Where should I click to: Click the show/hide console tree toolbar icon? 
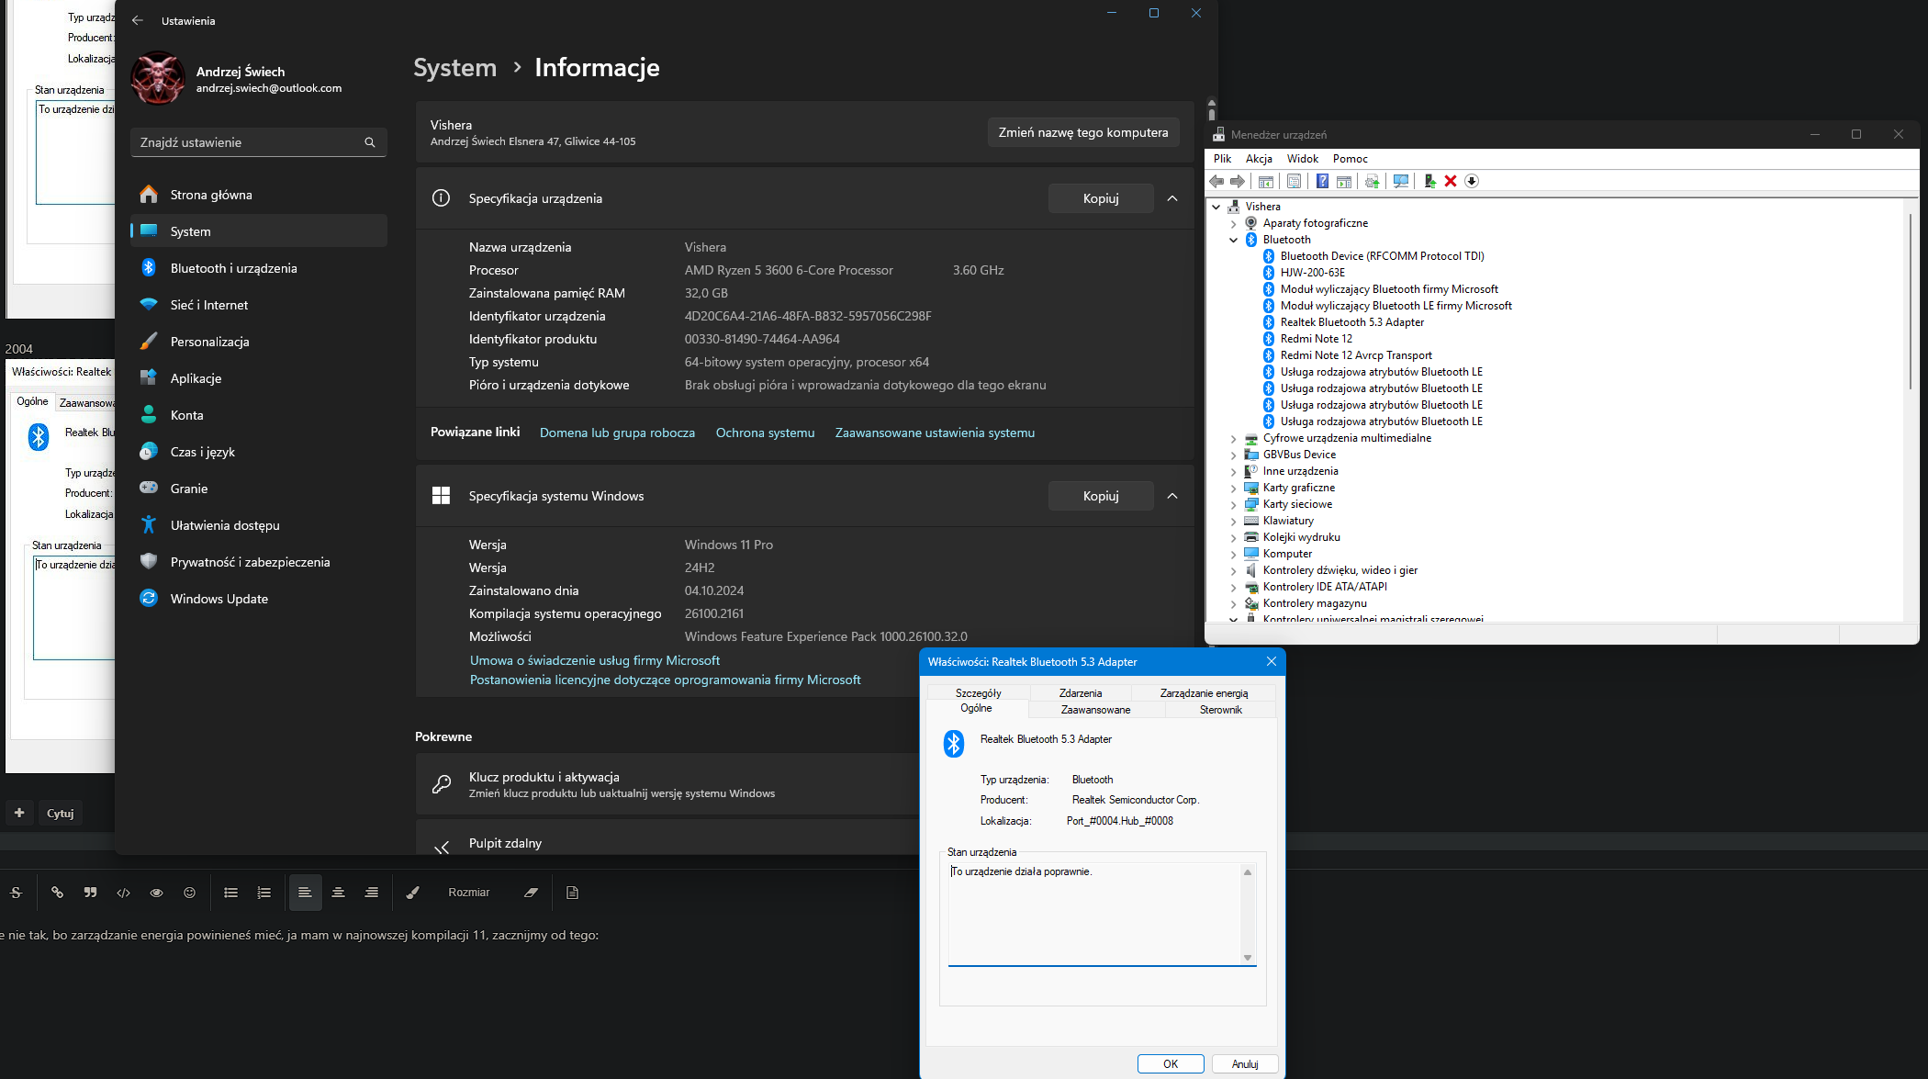tap(1266, 181)
